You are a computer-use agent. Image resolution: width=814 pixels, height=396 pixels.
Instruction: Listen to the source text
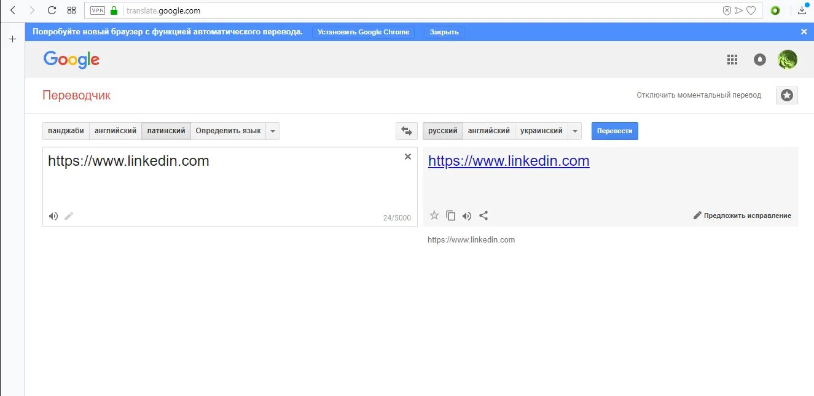(x=53, y=215)
